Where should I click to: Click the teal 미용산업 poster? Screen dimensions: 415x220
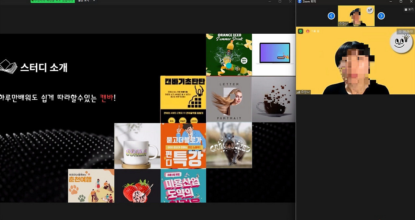pos(183,186)
